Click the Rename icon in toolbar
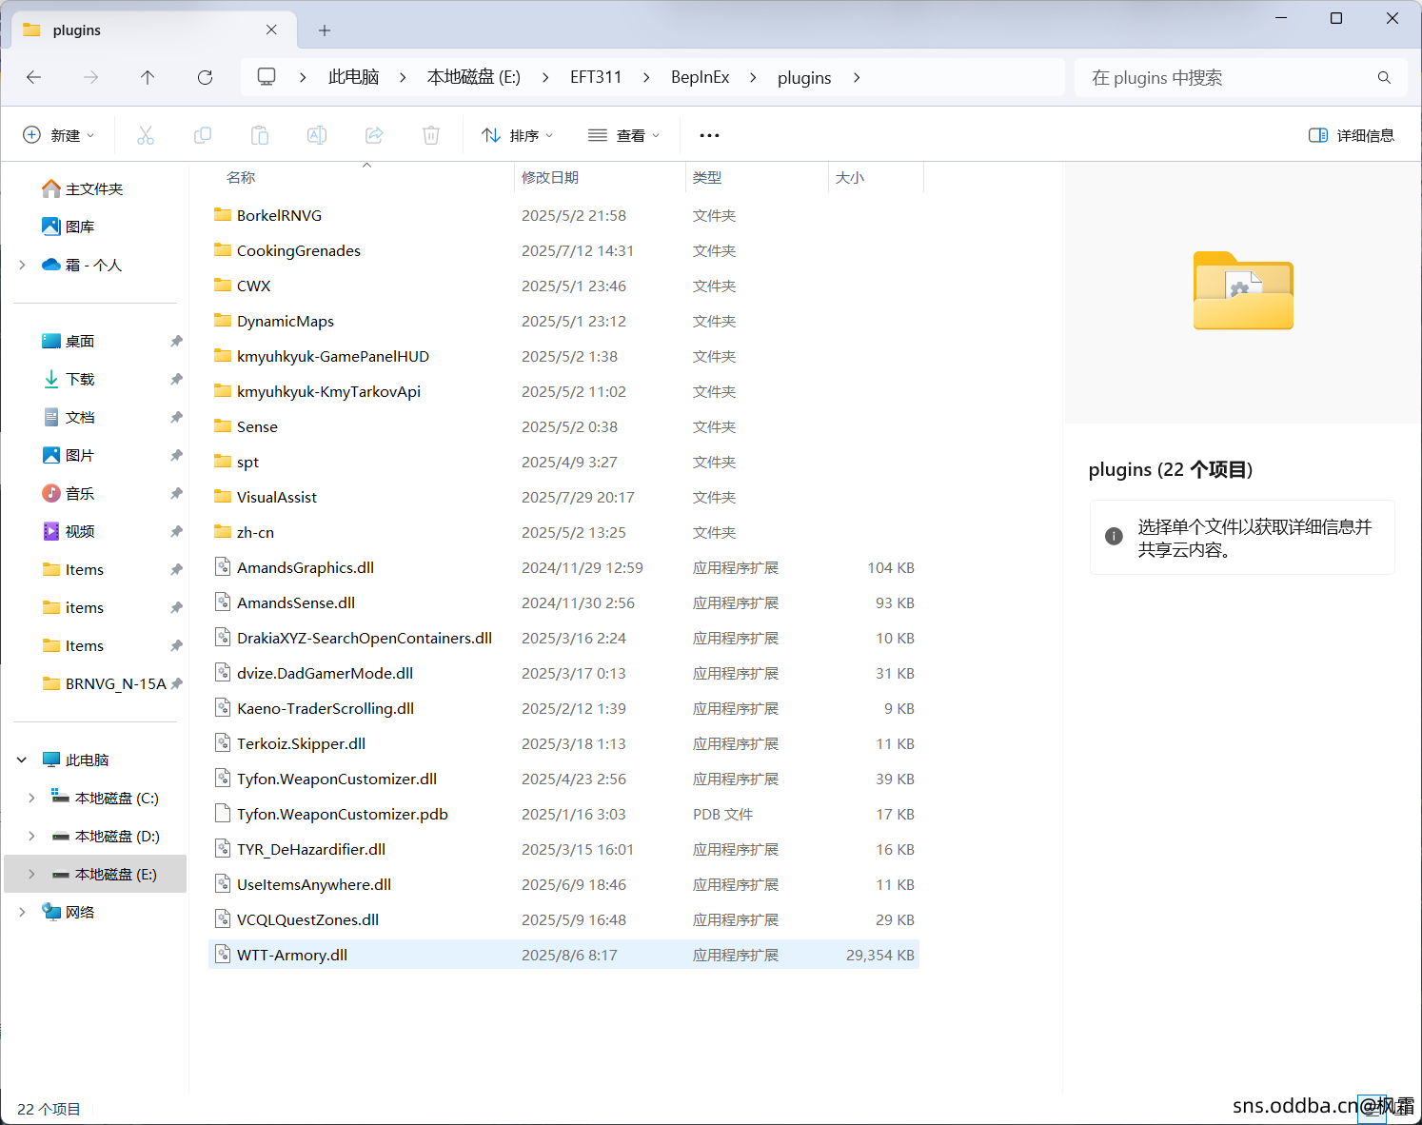 click(317, 135)
